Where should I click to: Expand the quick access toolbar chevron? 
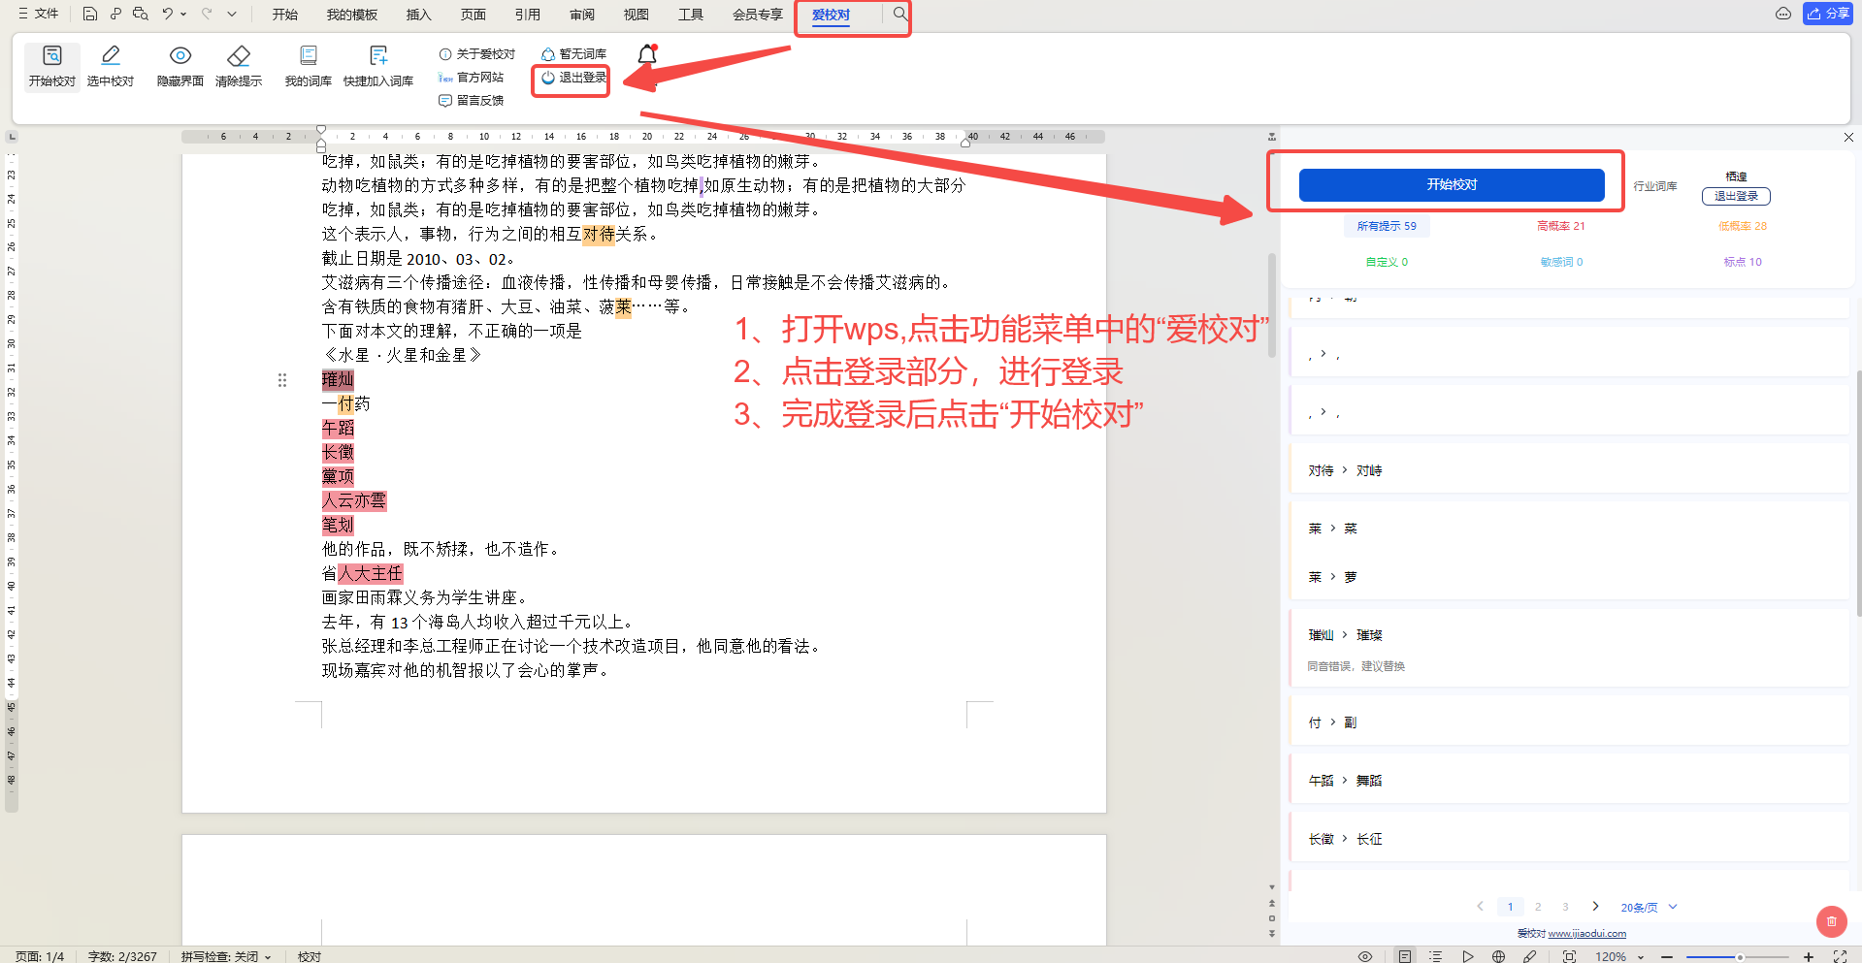point(232,14)
